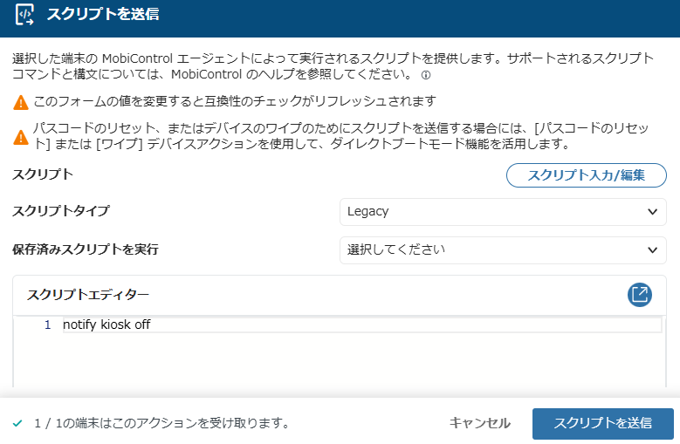Click the キャンセル button
The height and width of the screenshot is (444, 680).
[479, 423]
